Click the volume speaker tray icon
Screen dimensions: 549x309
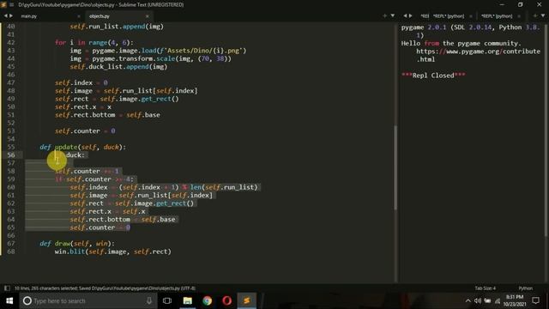(x=478, y=300)
